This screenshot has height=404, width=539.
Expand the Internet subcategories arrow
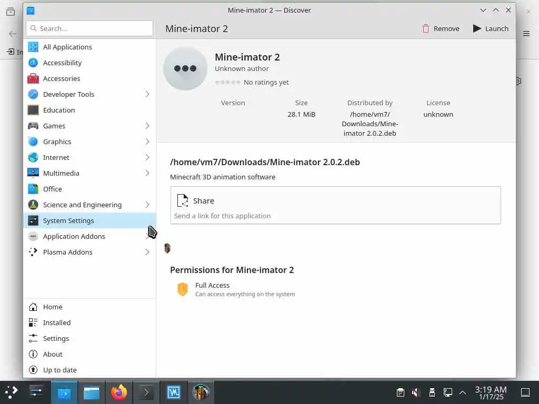click(147, 158)
